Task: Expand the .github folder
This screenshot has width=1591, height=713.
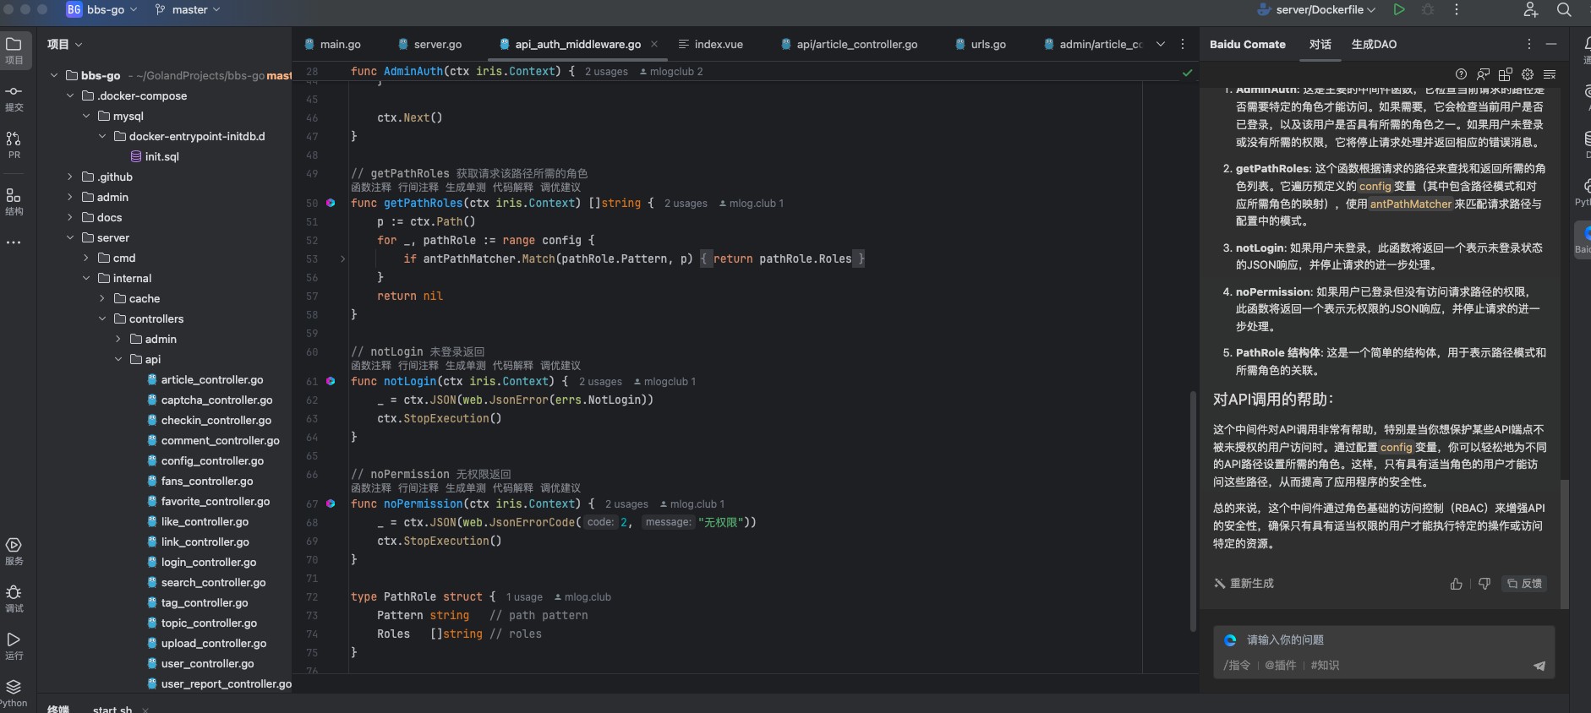Action: click(x=71, y=177)
